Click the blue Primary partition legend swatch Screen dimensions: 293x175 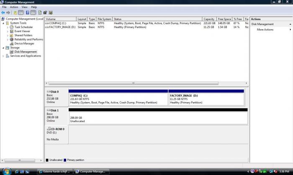(x=65, y=160)
